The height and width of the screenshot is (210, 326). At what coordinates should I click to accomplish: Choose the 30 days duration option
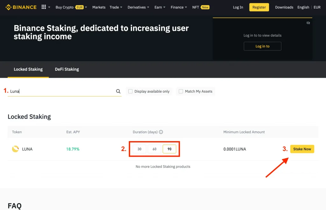pyautogui.click(x=139, y=149)
